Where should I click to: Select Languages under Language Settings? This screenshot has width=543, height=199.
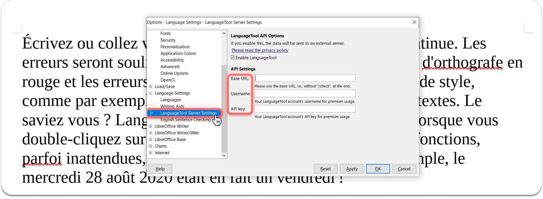(171, 100)
